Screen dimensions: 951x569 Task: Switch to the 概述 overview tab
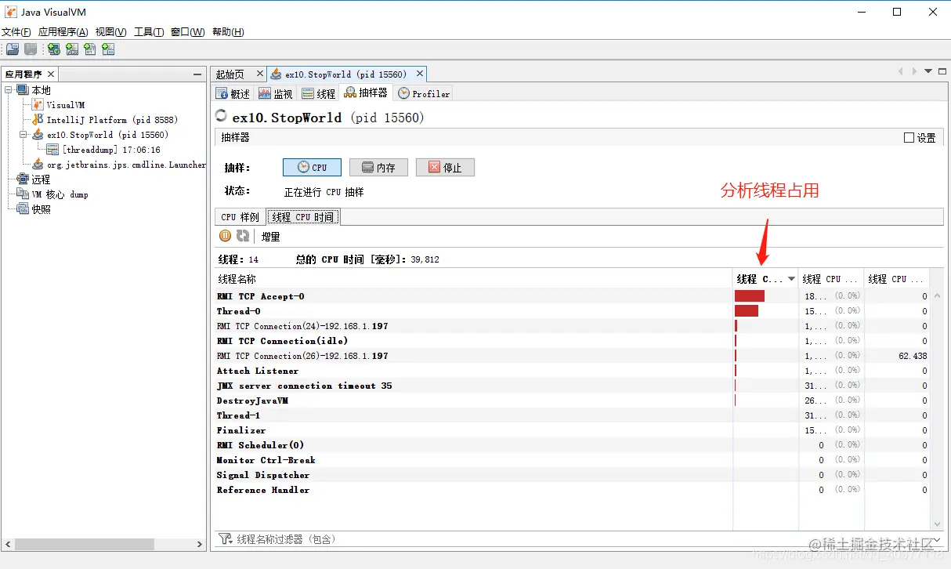point(233,93)
